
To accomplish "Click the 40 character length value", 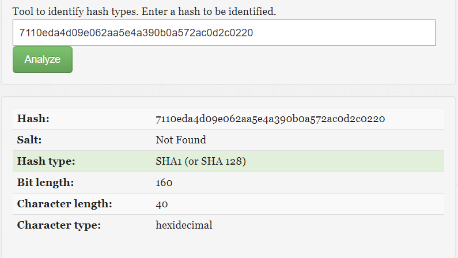I will [162, 204].
